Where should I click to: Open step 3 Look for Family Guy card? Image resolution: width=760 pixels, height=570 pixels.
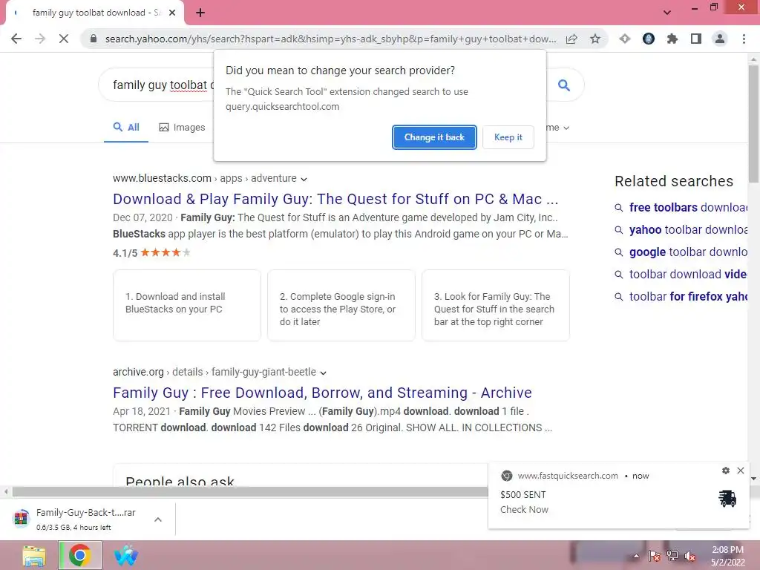click(495, 305)
